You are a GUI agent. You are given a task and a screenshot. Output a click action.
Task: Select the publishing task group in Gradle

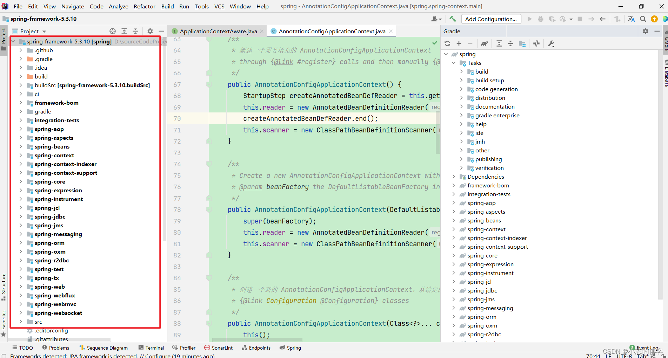(488, 159)
